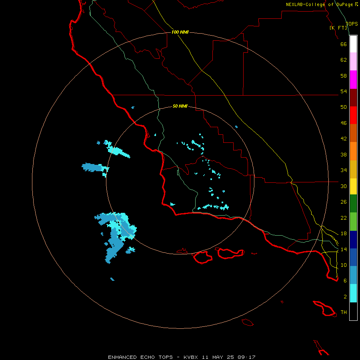
Task: Click the yellow 30 kft legend swatch
Action: click(353, 186)
